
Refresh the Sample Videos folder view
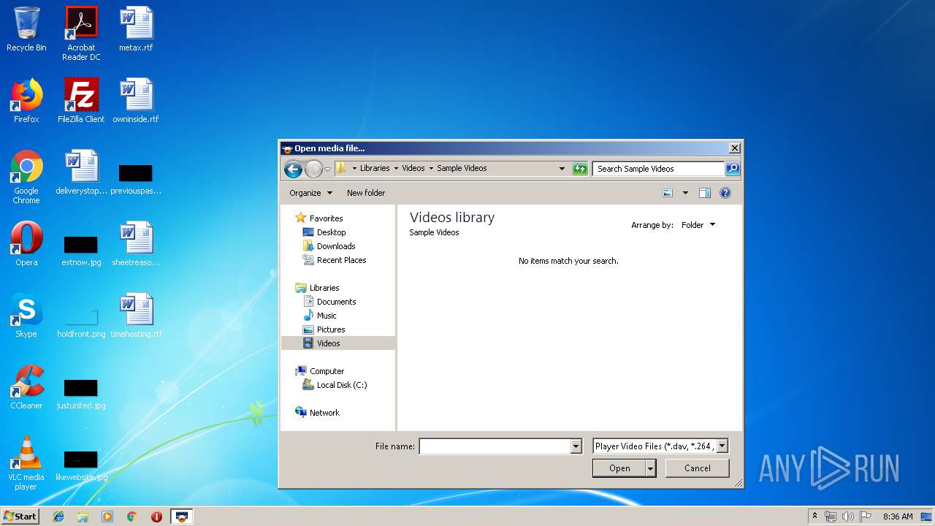[x=580, y=169]
